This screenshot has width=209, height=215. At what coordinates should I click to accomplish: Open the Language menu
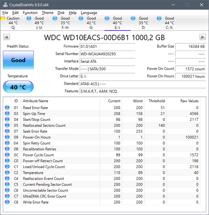coord(89,13)
